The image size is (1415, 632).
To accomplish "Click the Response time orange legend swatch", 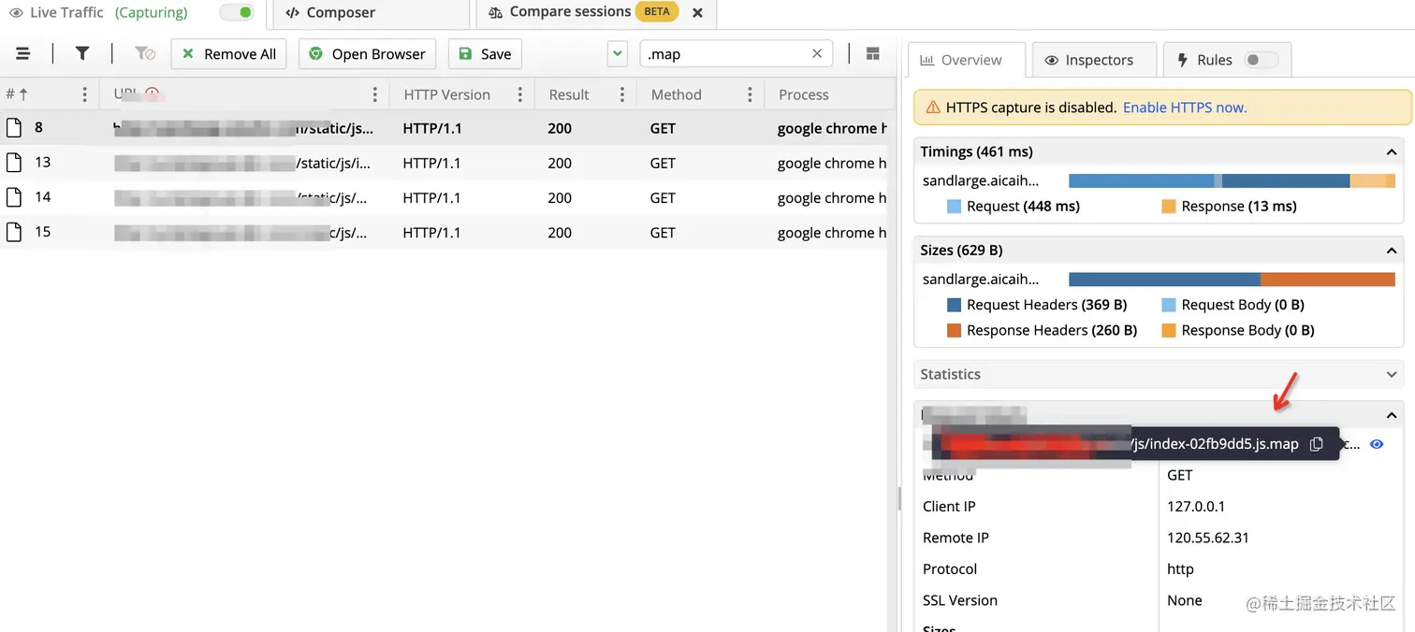I will coord(1169,207).
